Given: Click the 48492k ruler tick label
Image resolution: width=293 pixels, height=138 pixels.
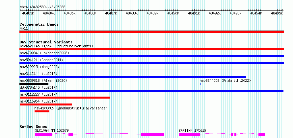Looking at the screenshot, I should (215, 13).
